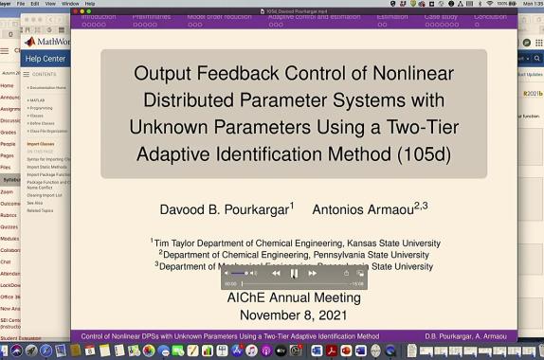This screenshot has height=360, width=544.
Task: Open the Window menu in the menu bar
Action: pos(70,4)
